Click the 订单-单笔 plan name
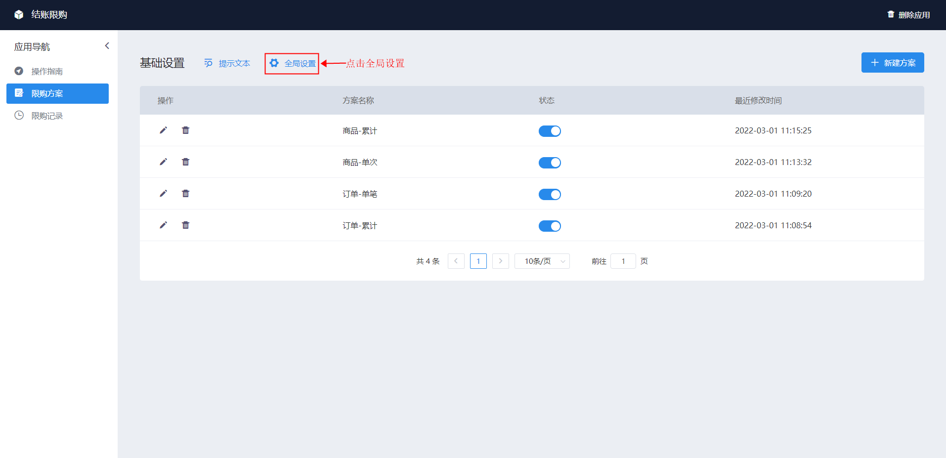 tap(360, 194)
